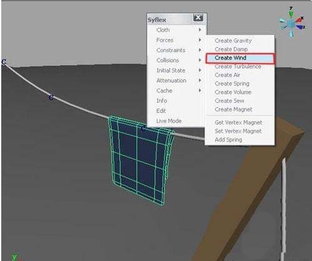
Task: Select Create Damp option
Action: click(x=231, y=49)
